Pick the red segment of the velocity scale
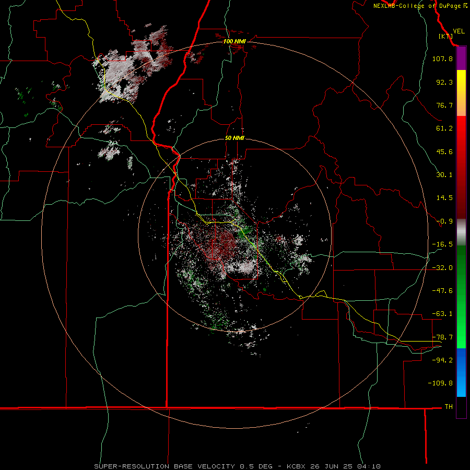 (x=461, y=167)
